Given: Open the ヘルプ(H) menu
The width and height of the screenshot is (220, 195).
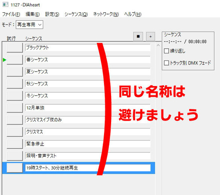Looking at the screenshot, I should point(133,14).
